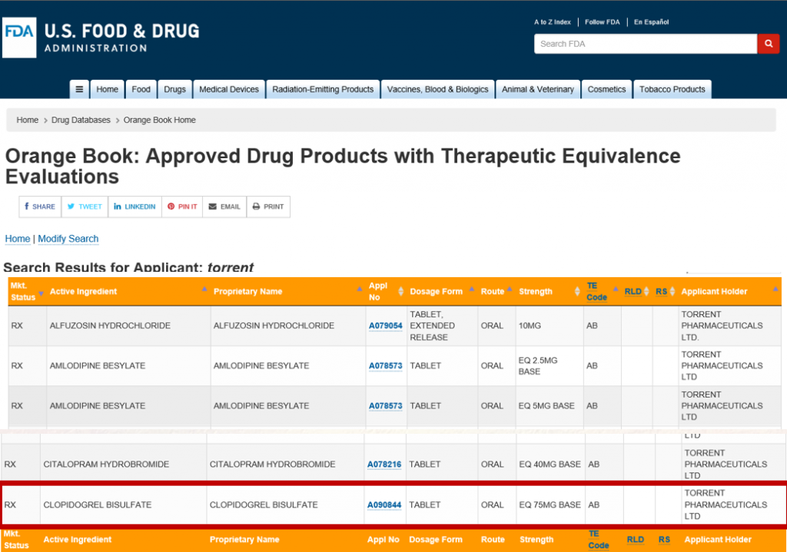The image size is (787, 552).
Task: Click the FDA logo
Action: pyautogui.click(x=19, y=38)
